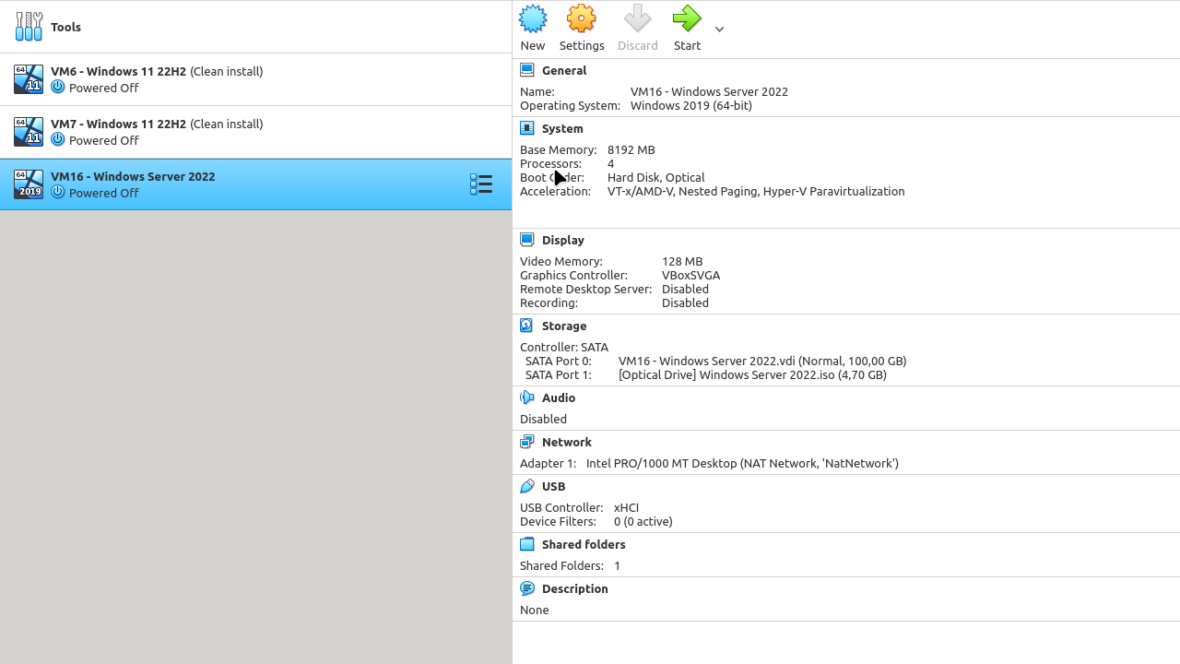Viewport: 1180px width, 664px height.
Task: Open the Description heading link
Action: (575, 588)
